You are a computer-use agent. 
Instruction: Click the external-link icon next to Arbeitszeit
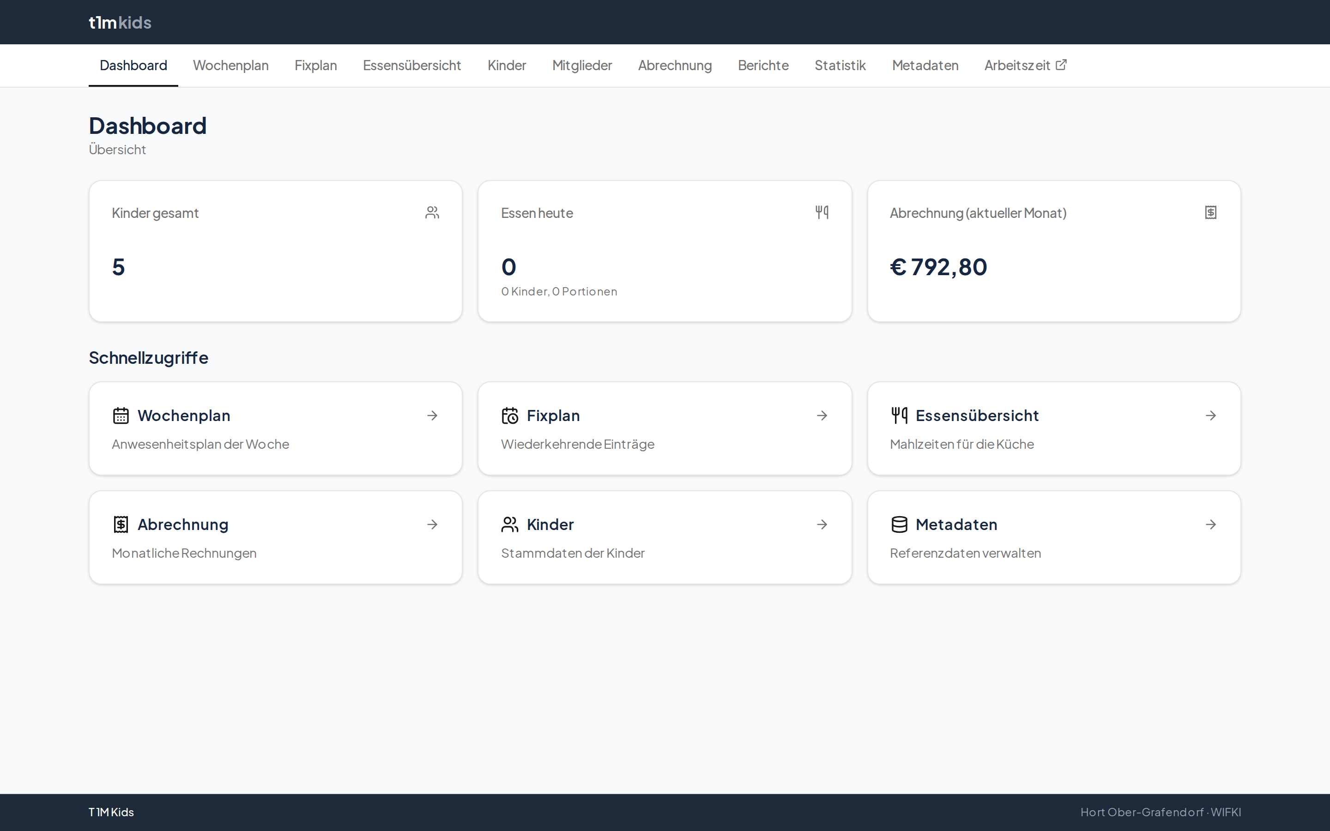pyautogui.click(x=1061, y=65)
